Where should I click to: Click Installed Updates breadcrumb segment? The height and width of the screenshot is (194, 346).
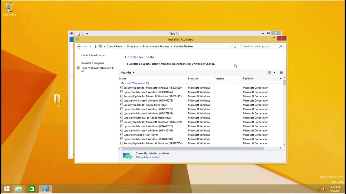(x=184, y=46)
